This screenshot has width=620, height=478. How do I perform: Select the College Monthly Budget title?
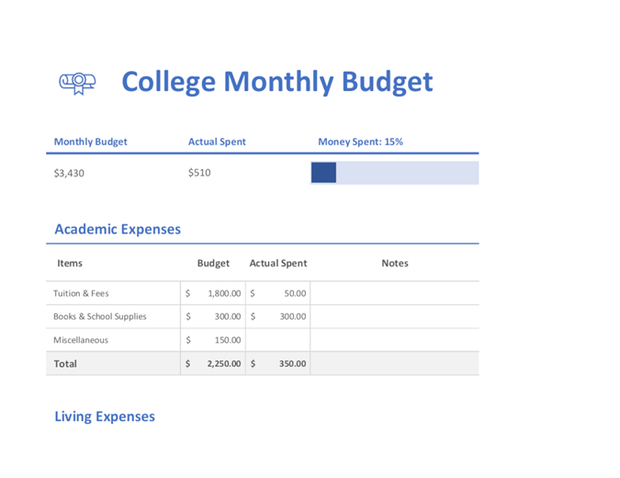(276, 82)
